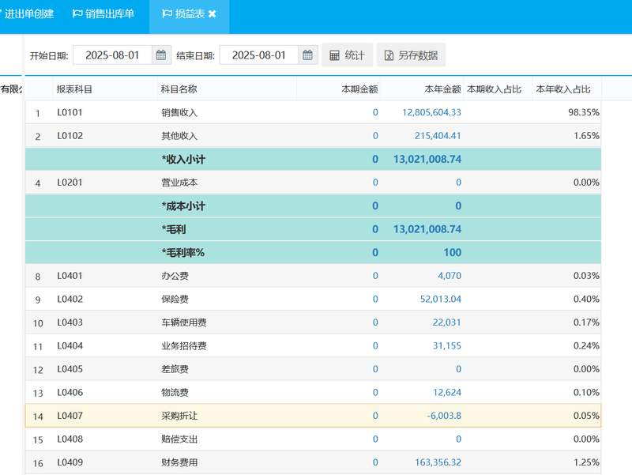Click the 财务费用 subject name
The image size is (632, 475).
[179, 462]
